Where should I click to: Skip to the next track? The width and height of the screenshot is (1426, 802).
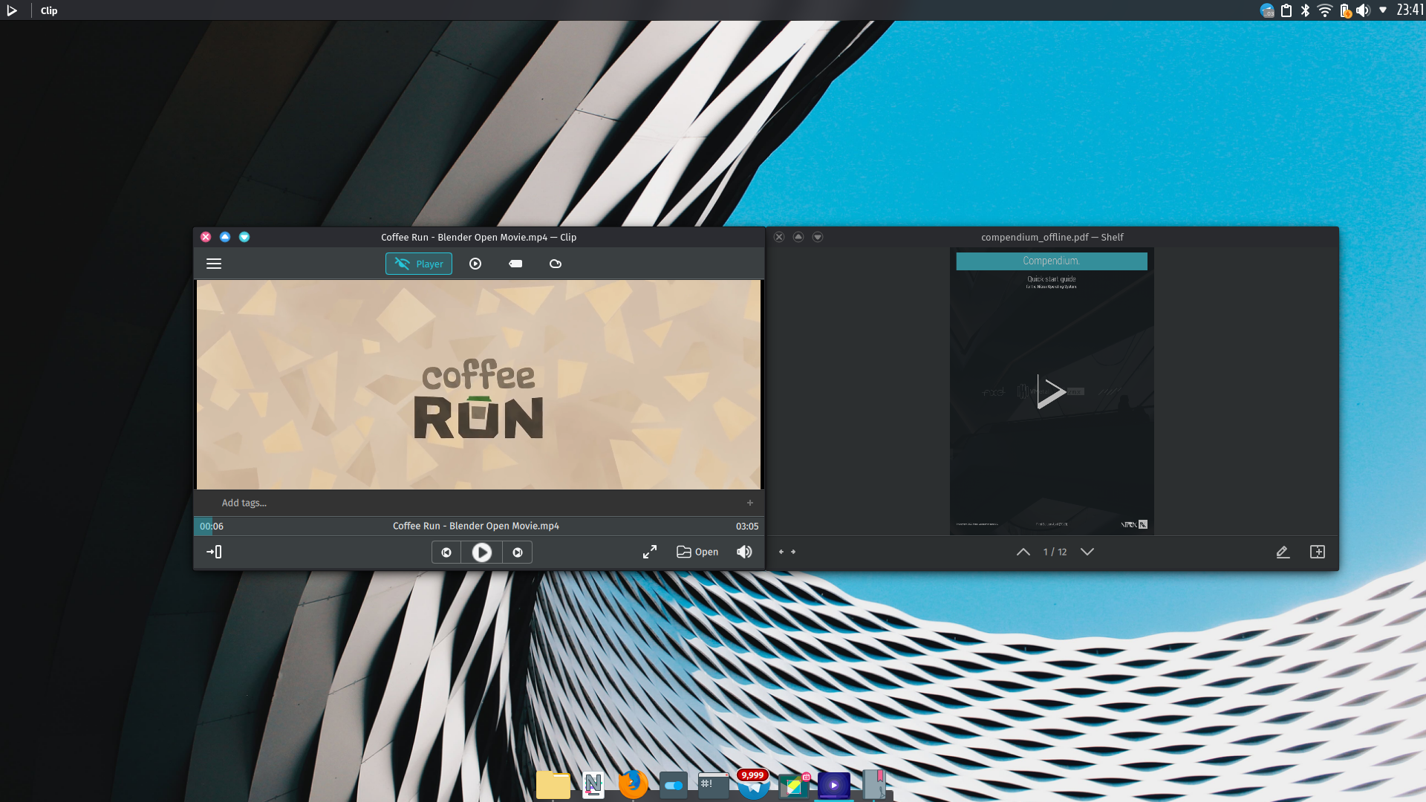(518, 552)
